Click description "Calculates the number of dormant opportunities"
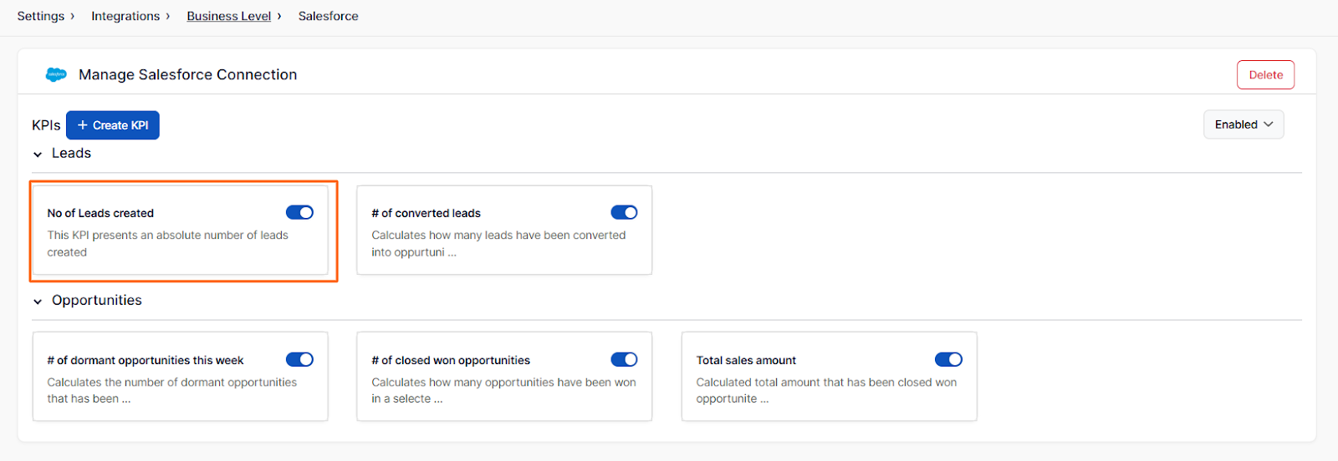 [172, 390]
